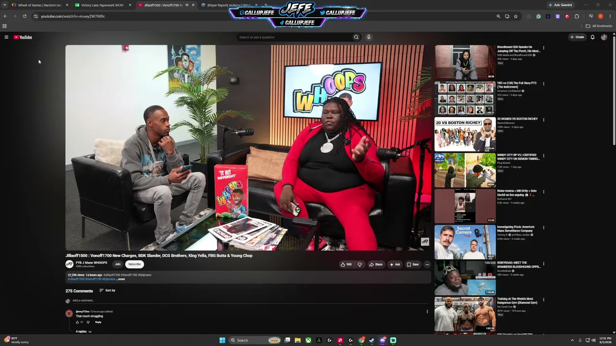Image resolution: width=616 pixels, height=346 pixels.
Task: Close the Wheel of Names tab
Action: pos(67,5)
